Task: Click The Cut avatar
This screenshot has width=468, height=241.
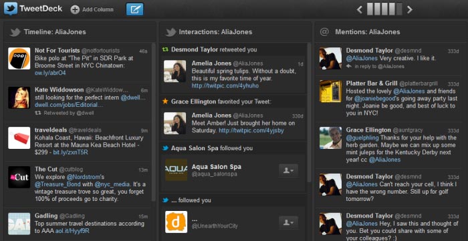Action: tap(19, 178)
